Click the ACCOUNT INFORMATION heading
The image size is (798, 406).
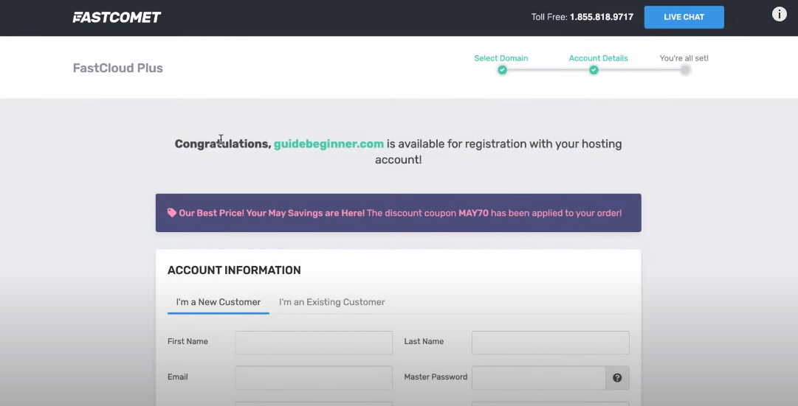point(234,270)
